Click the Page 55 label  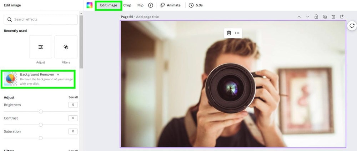point(127,17)
